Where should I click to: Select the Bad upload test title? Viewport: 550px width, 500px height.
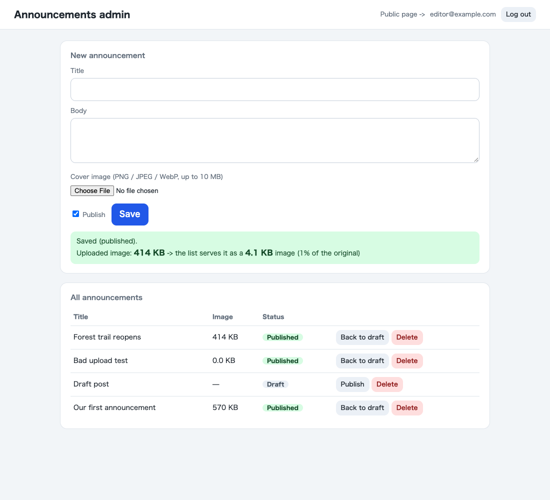[100, 360]
